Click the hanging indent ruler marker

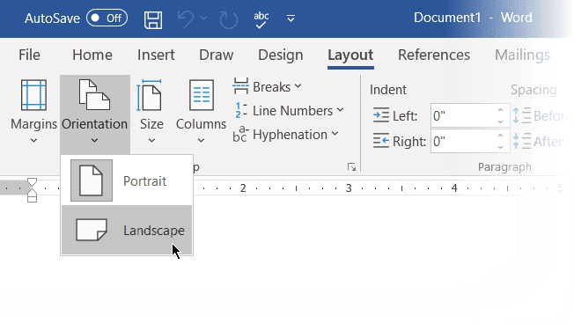pos(33,192)
